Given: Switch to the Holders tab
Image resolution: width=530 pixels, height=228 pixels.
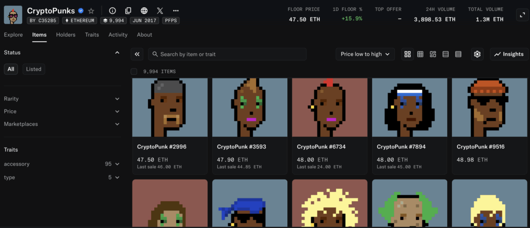Looking at the screenshot, I should tap(66, 35).
